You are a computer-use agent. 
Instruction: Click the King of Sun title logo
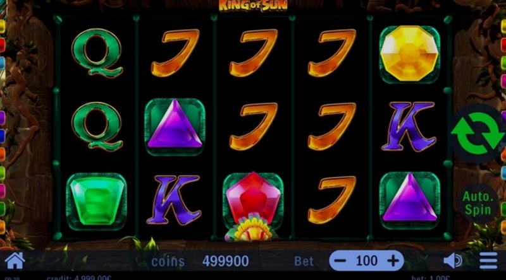(x=253, y=6)
